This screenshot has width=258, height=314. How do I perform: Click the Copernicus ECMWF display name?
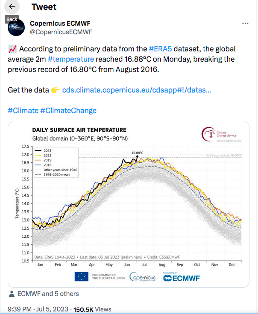60,23
